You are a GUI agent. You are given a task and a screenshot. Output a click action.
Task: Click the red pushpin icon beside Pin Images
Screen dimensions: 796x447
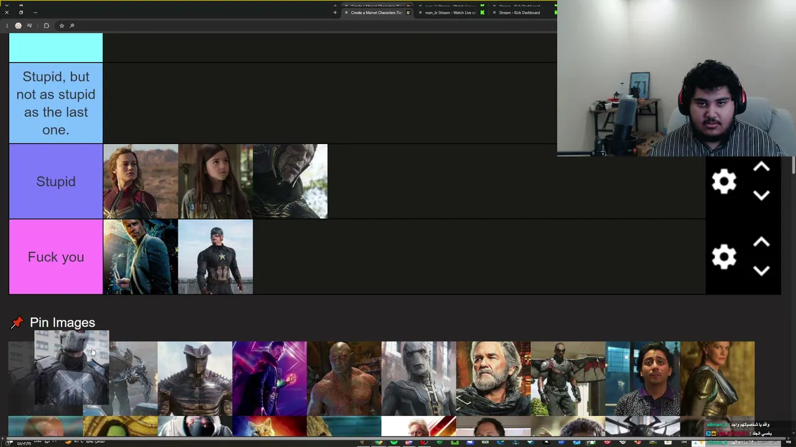point(17,322)
